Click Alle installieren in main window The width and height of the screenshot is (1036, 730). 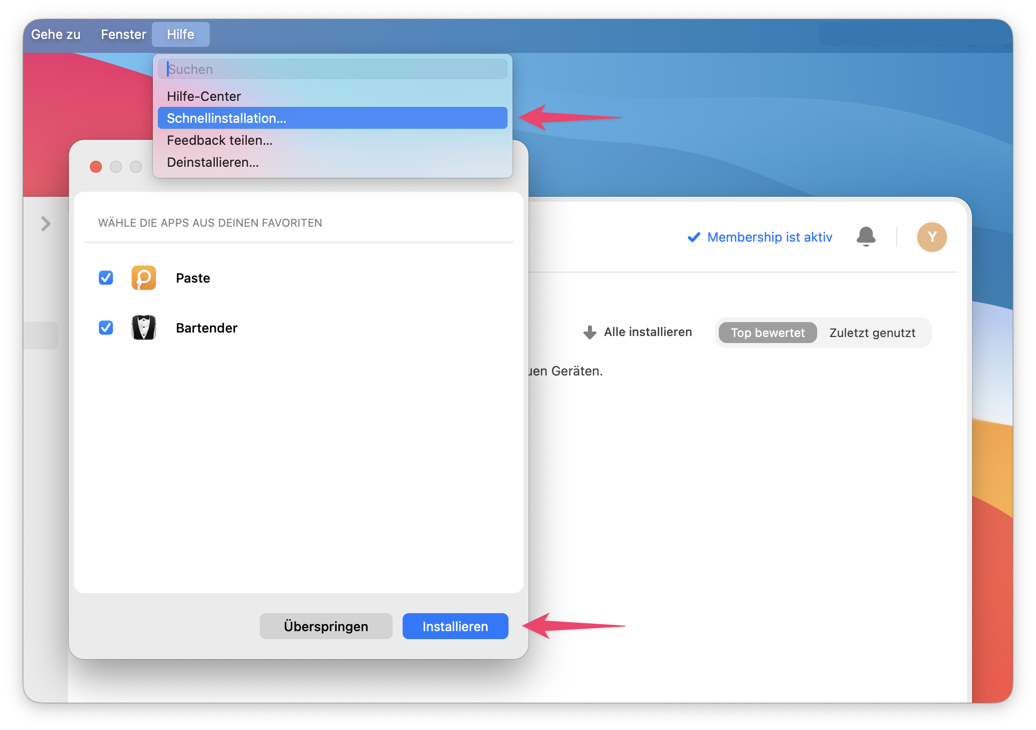click(648, 332)
